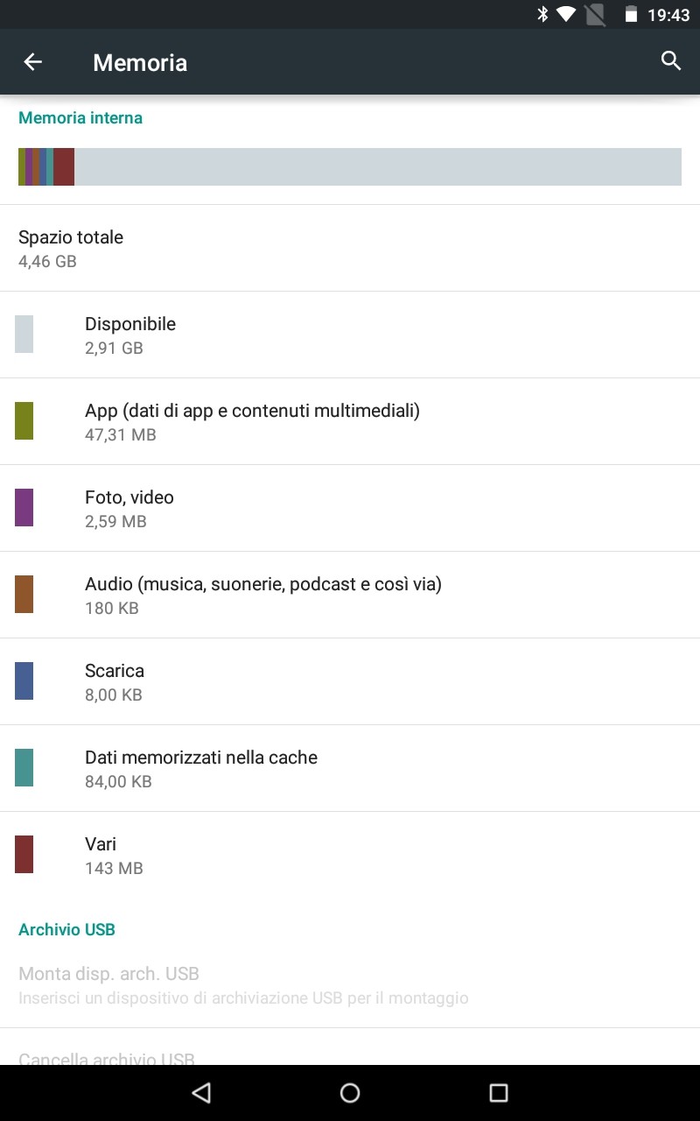Open App (dati di app) storage details

[350, 421]
